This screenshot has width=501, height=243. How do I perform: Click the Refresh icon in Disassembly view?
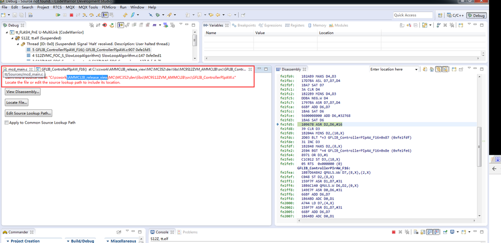coord(425,69)
